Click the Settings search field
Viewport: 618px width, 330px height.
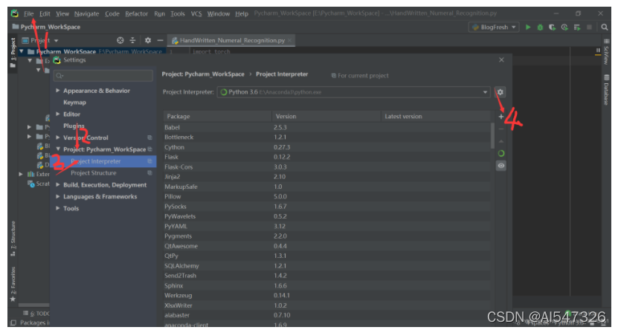pos(103,76)
